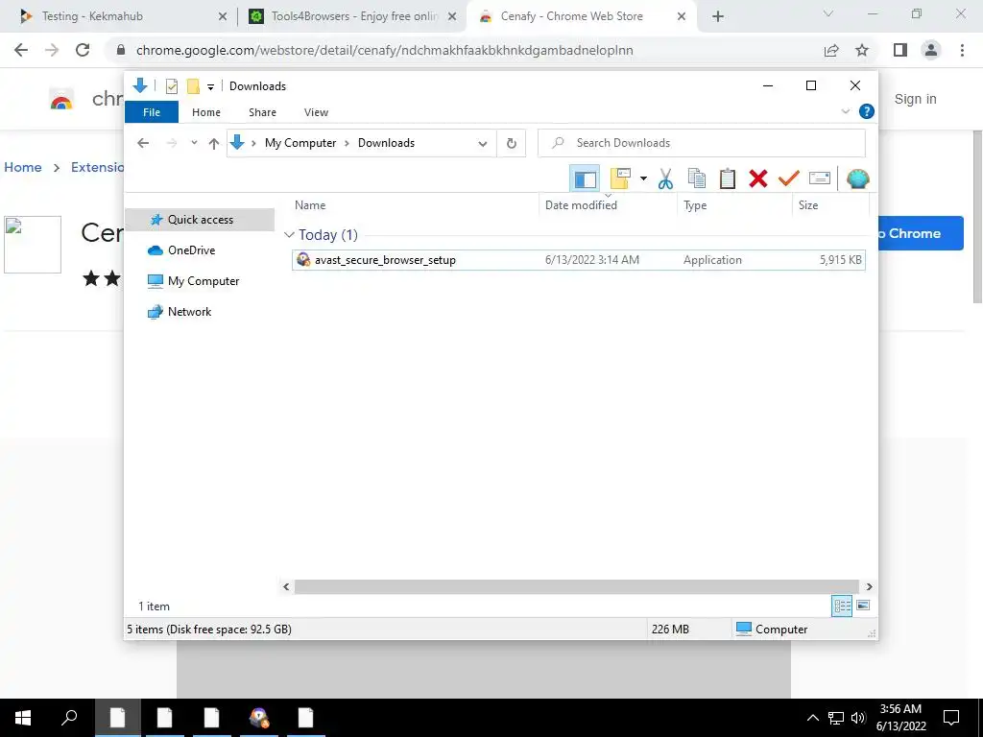Go up one folder level in Explorer
Screen dimensions: 983x737
[214, 144]
